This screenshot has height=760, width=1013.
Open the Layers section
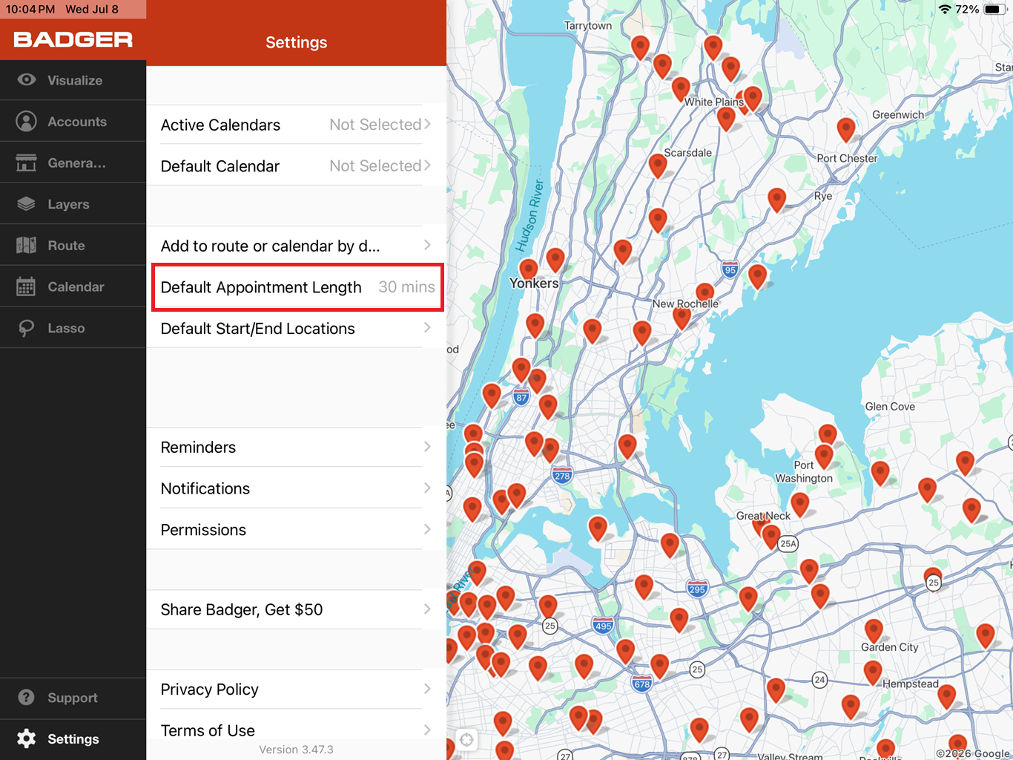(x=73, y=204)
